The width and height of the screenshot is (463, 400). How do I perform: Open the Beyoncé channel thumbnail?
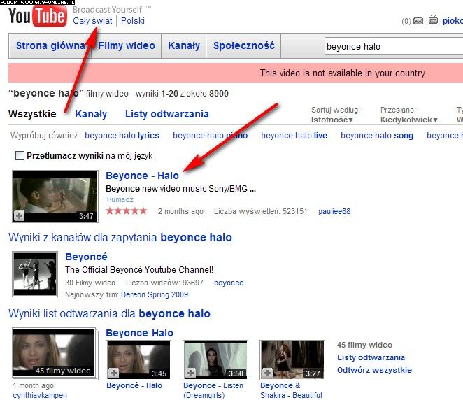(35, 274)
